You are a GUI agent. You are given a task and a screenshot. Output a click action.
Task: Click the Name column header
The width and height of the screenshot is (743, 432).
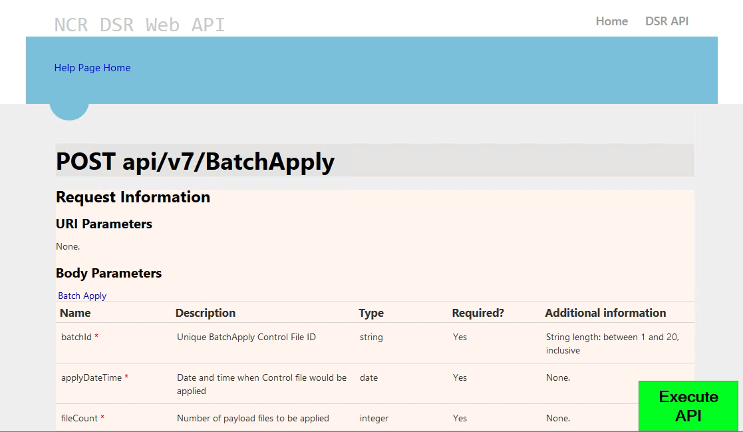pyautogui.click(x=75, y=313)
